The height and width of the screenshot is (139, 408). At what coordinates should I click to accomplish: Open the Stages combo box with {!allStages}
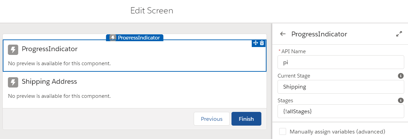pyautogui.click(x=341, y=111)
